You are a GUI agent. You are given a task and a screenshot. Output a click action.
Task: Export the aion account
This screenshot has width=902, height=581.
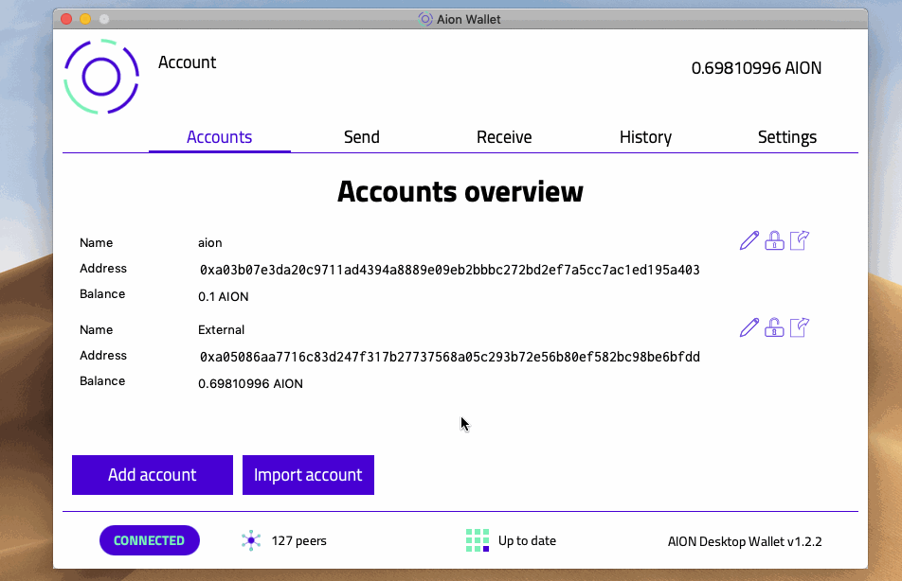pos(800,240)
